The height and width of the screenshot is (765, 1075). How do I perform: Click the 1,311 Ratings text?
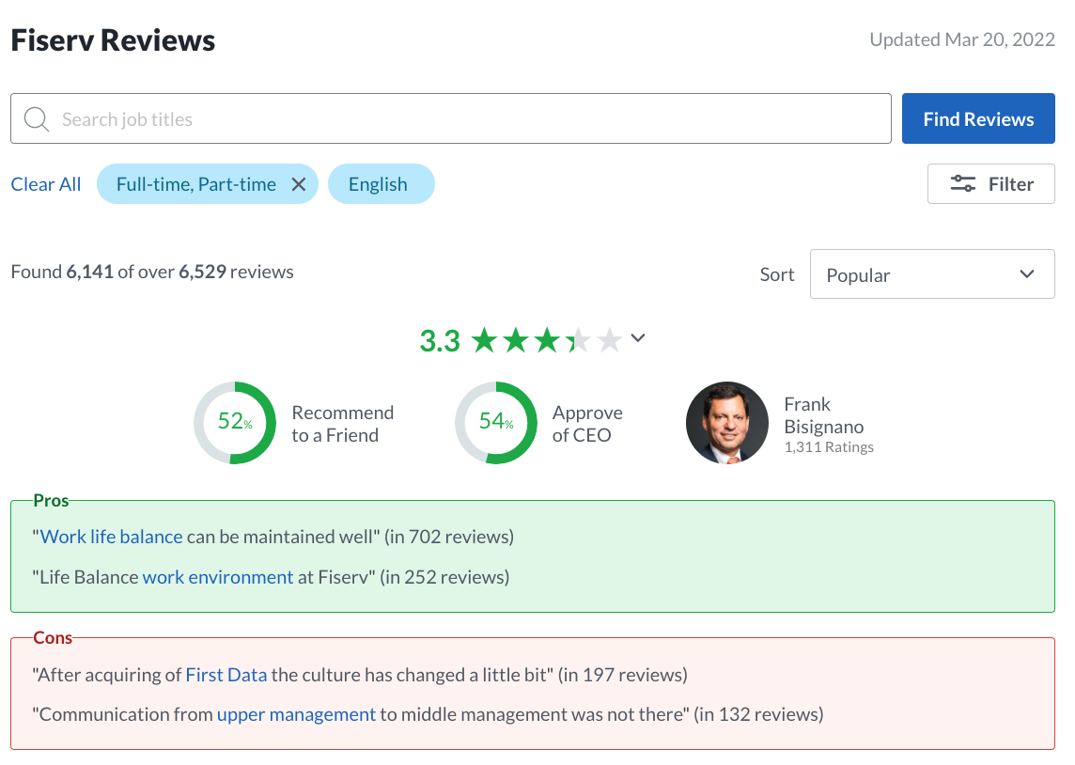pos(829,447)
